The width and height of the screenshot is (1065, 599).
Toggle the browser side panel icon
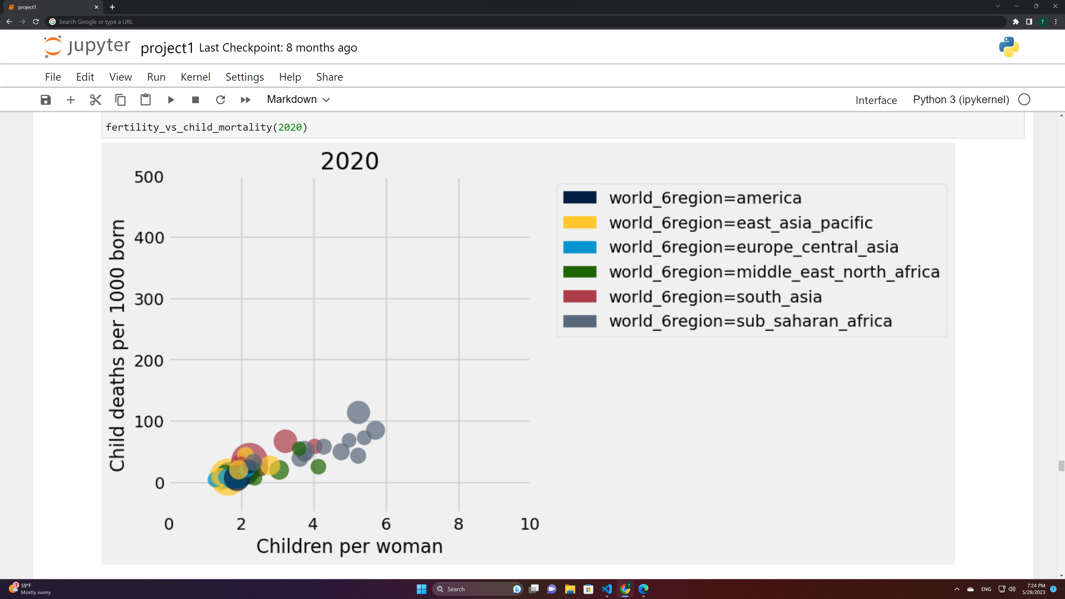[x=1029, y=22]
